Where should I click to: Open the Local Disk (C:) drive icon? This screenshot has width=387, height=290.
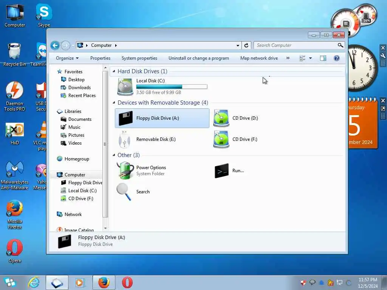[x=125, y=86]
